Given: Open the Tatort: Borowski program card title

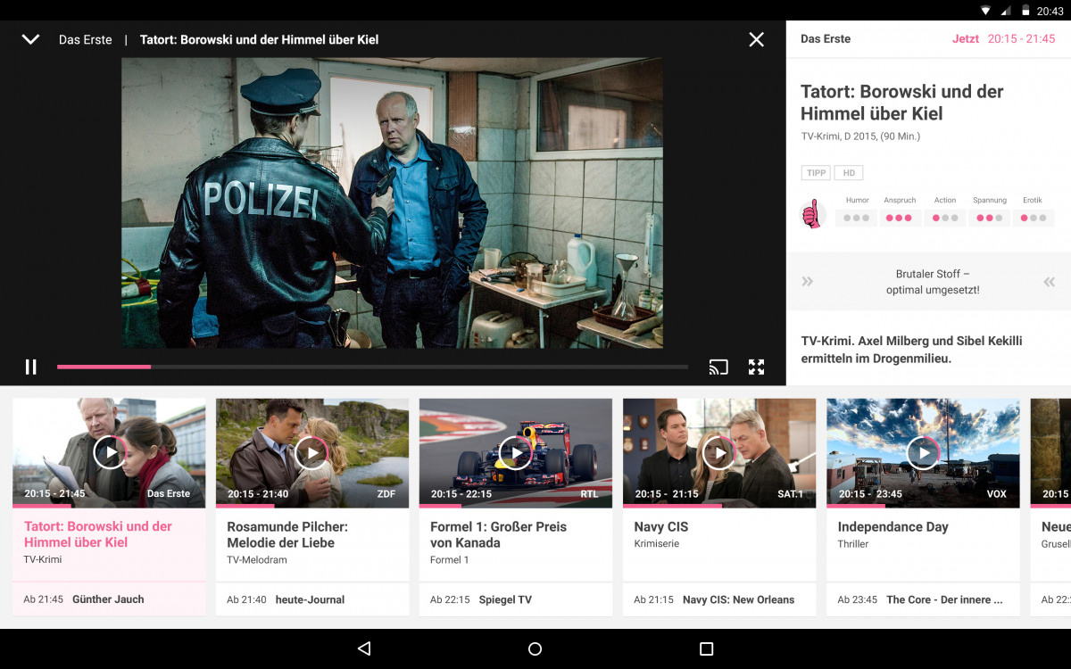Looking at the screenshot, I should click(x=98, y=534).
